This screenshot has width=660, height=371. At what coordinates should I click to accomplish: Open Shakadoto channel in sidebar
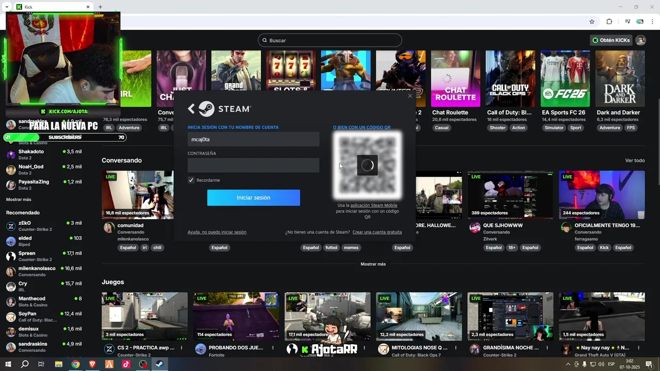tap(44, 155)
